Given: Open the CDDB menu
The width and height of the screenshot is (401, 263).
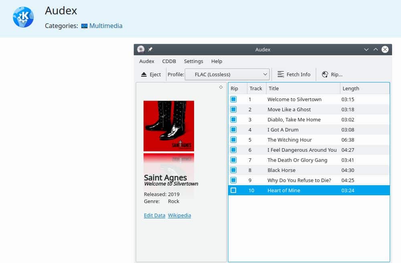Looking at the screenshot, I should (169, 61).
